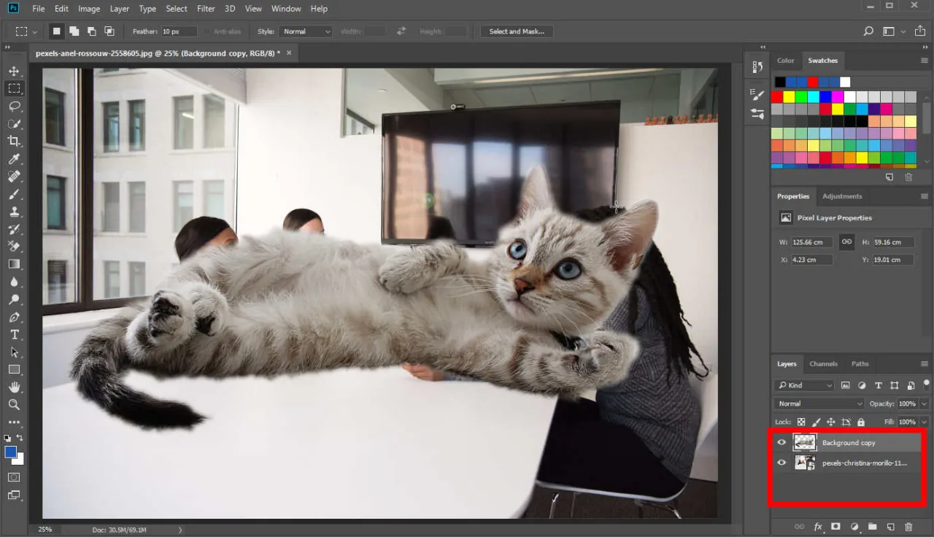Select the Hand tool

pyautogui.click(x=14, y=387)
